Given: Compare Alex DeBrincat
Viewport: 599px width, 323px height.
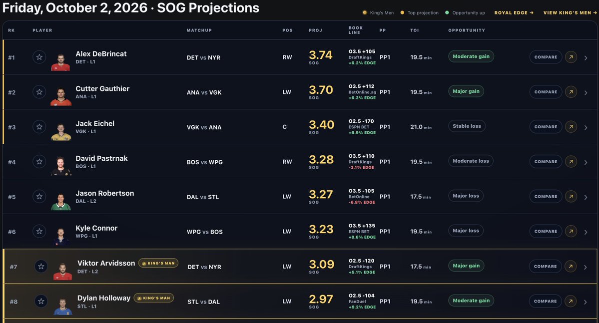Looking at the screenshot, I should pyautogui.click(x=546, y=57).
